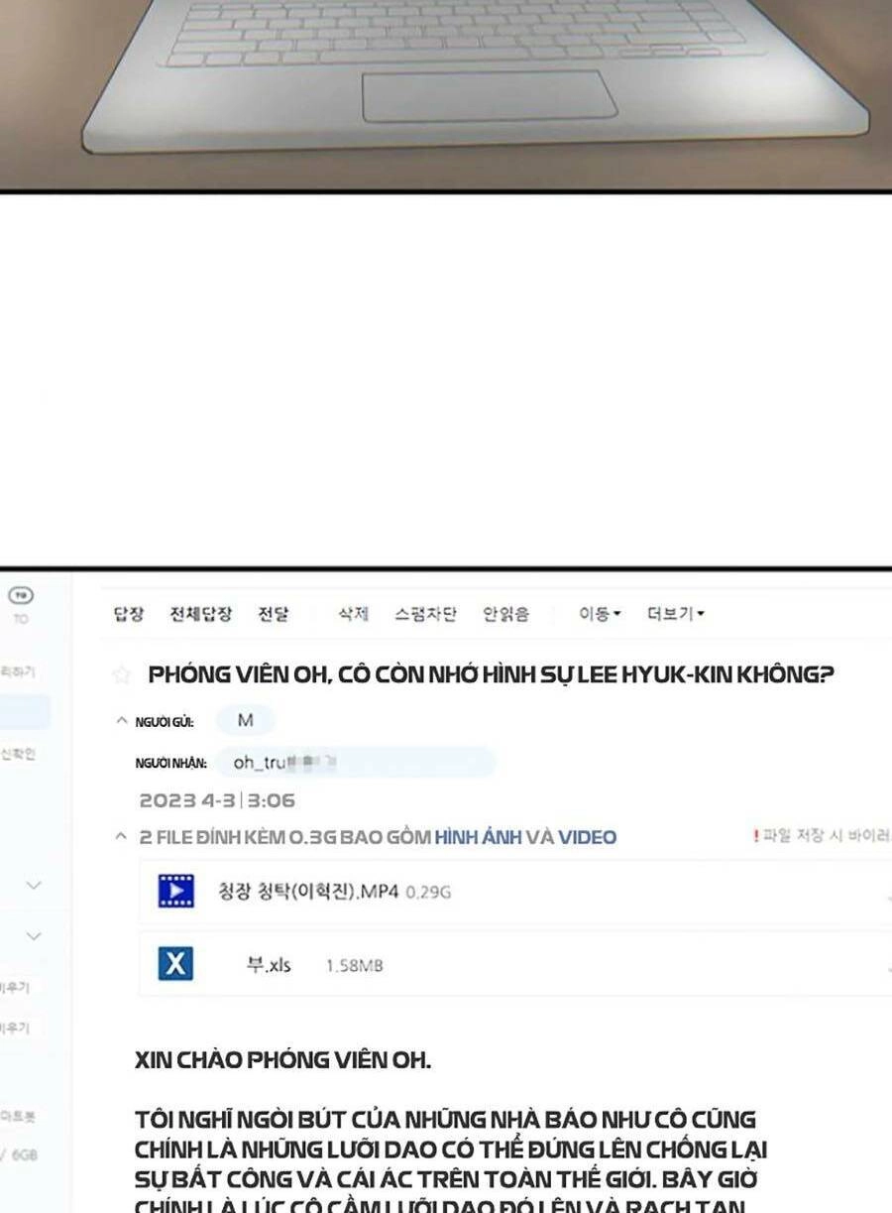
Task: Click the recipient oh_tru address chip
Action: tap(354, 762)
